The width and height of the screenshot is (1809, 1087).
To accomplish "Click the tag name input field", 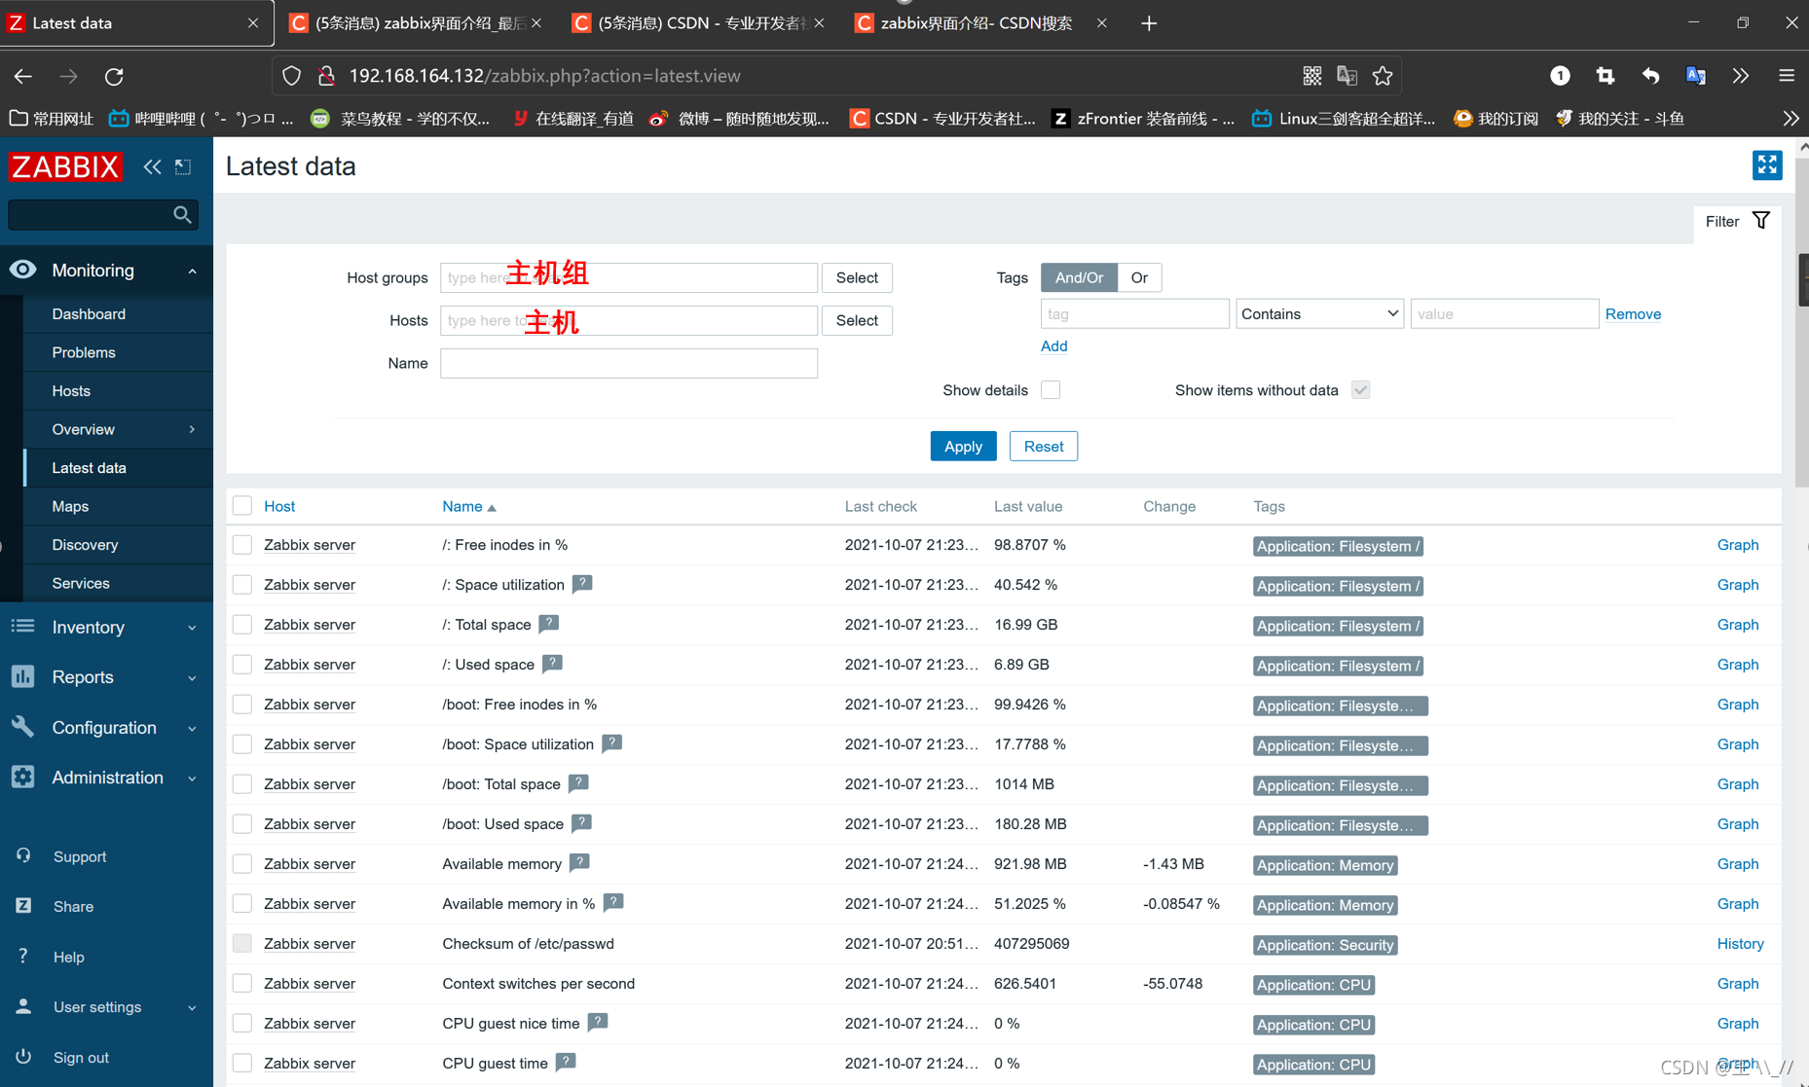I will coord(1134,314).
